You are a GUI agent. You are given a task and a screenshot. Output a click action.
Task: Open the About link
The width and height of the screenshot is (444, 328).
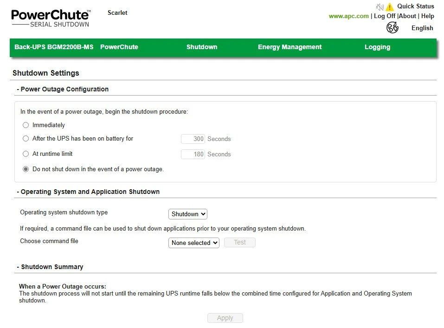[407, 16]
